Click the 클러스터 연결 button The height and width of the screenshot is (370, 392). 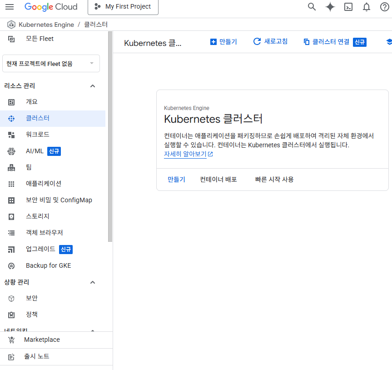pos(335,42)
